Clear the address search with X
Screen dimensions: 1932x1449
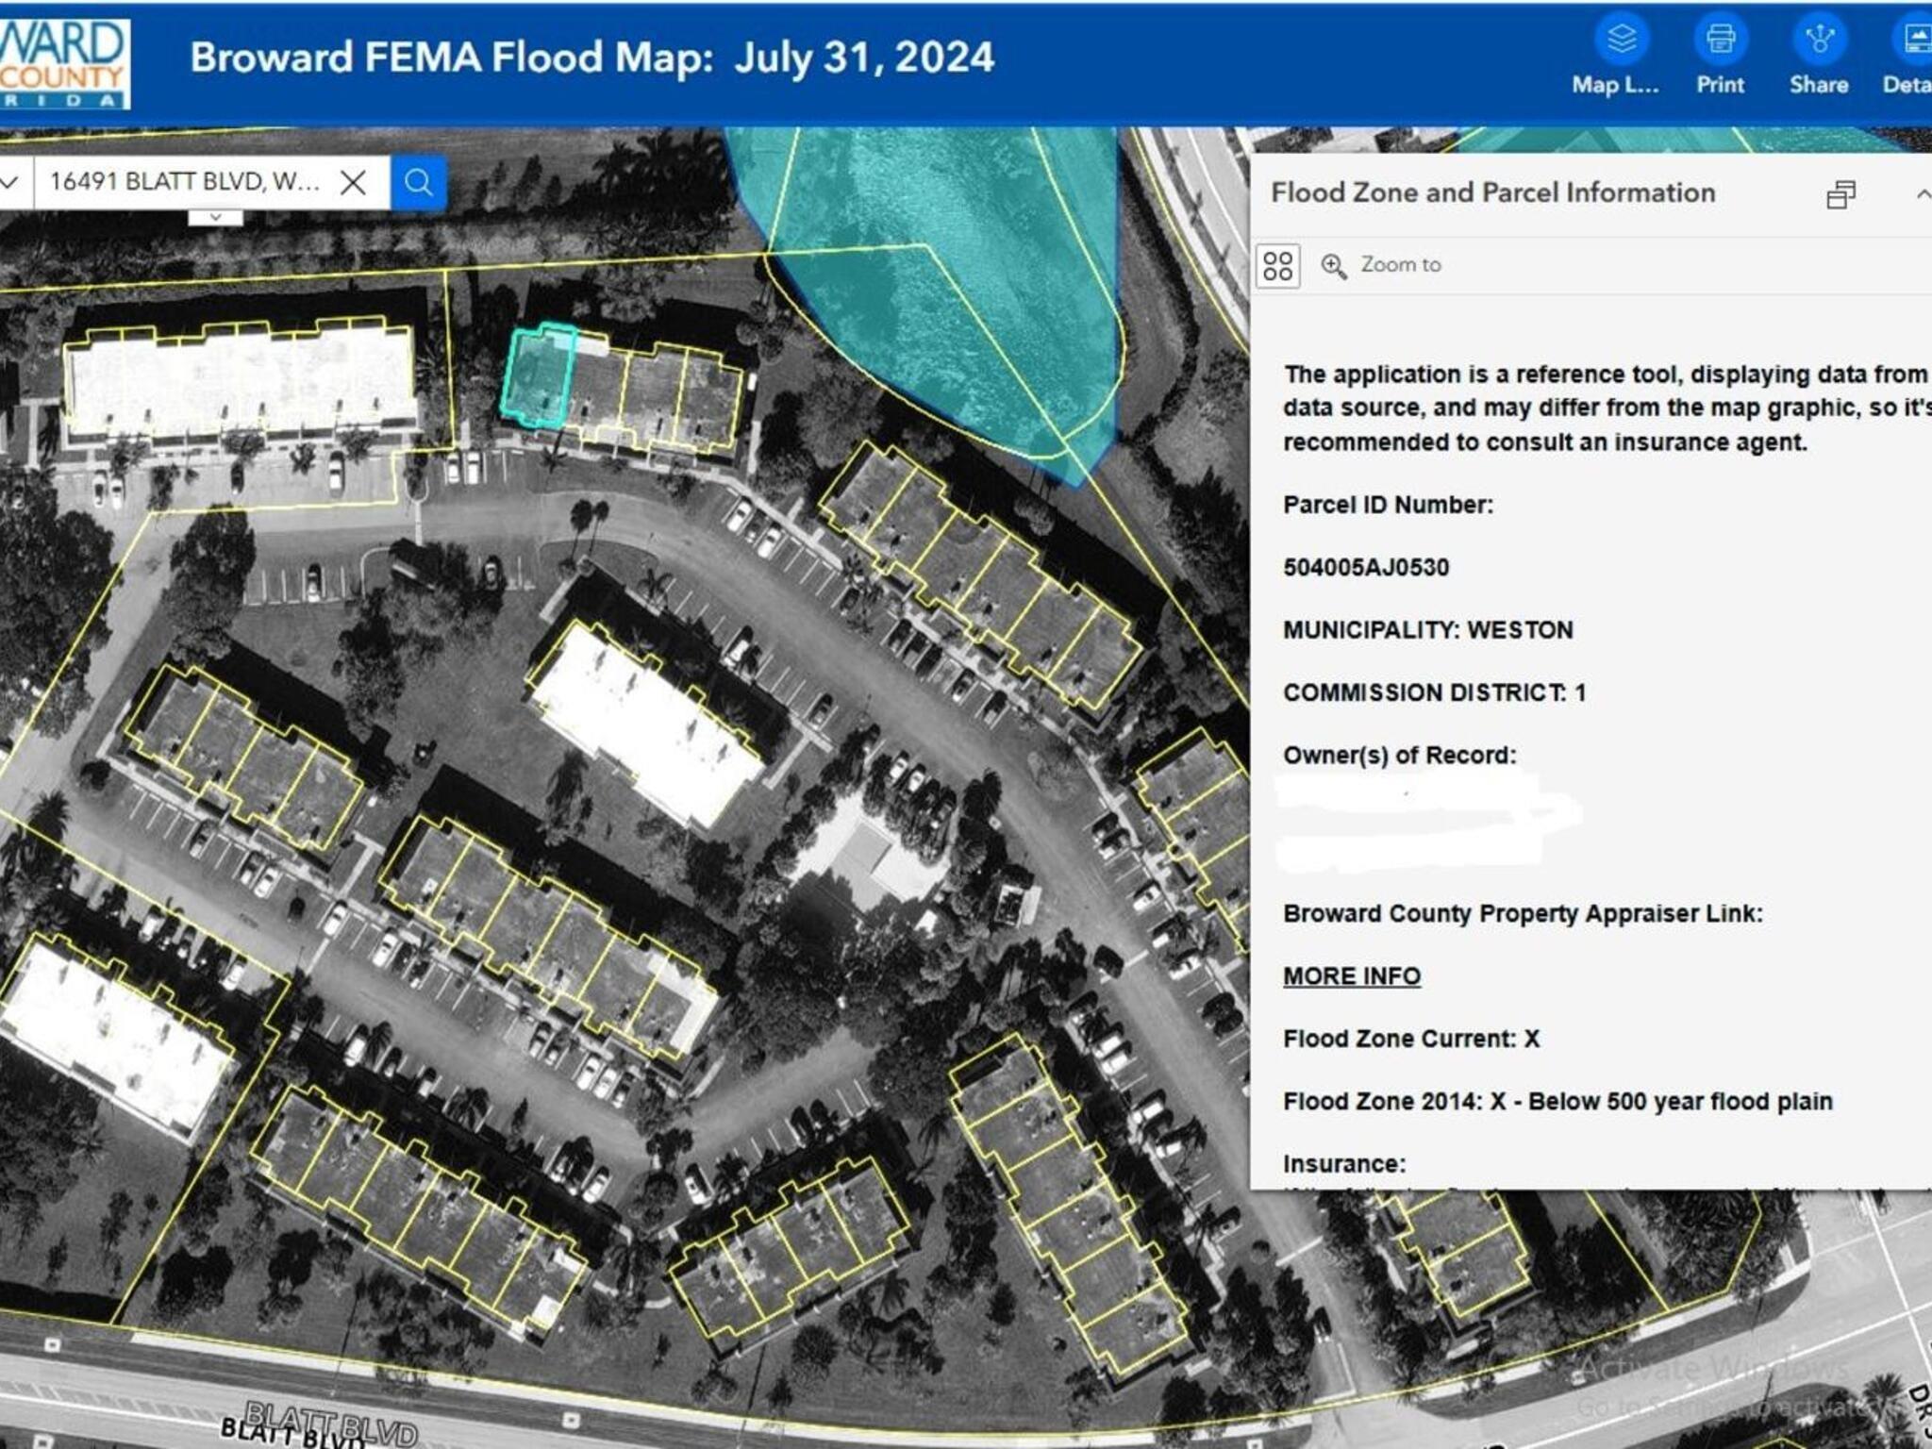[x=353, y=182]
